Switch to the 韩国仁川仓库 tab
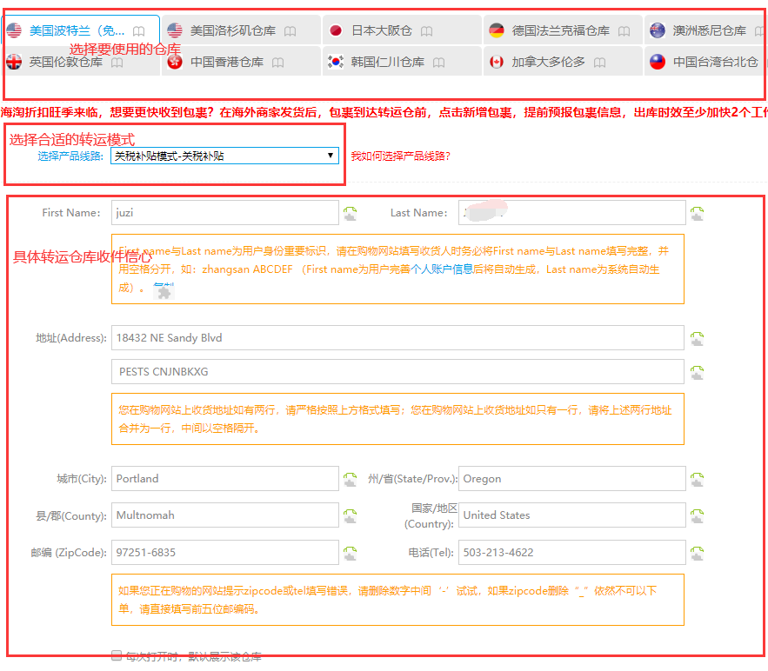768x671 pixels. [402, 62]
